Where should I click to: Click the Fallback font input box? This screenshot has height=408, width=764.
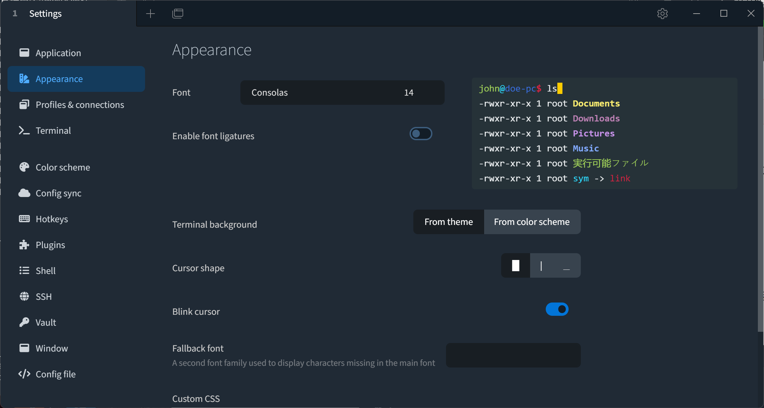coord(513,355)
